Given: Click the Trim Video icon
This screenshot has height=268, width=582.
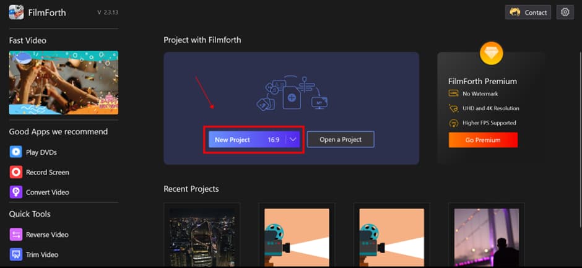Looking at the screenshot, I should click(15, 254).
